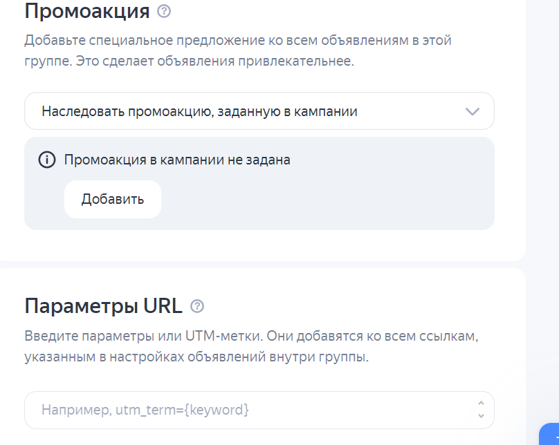The width and height of the screenshot is (559, 445).
Task: Click the help icon beside Промоакция heading
Action: [164, 11]
